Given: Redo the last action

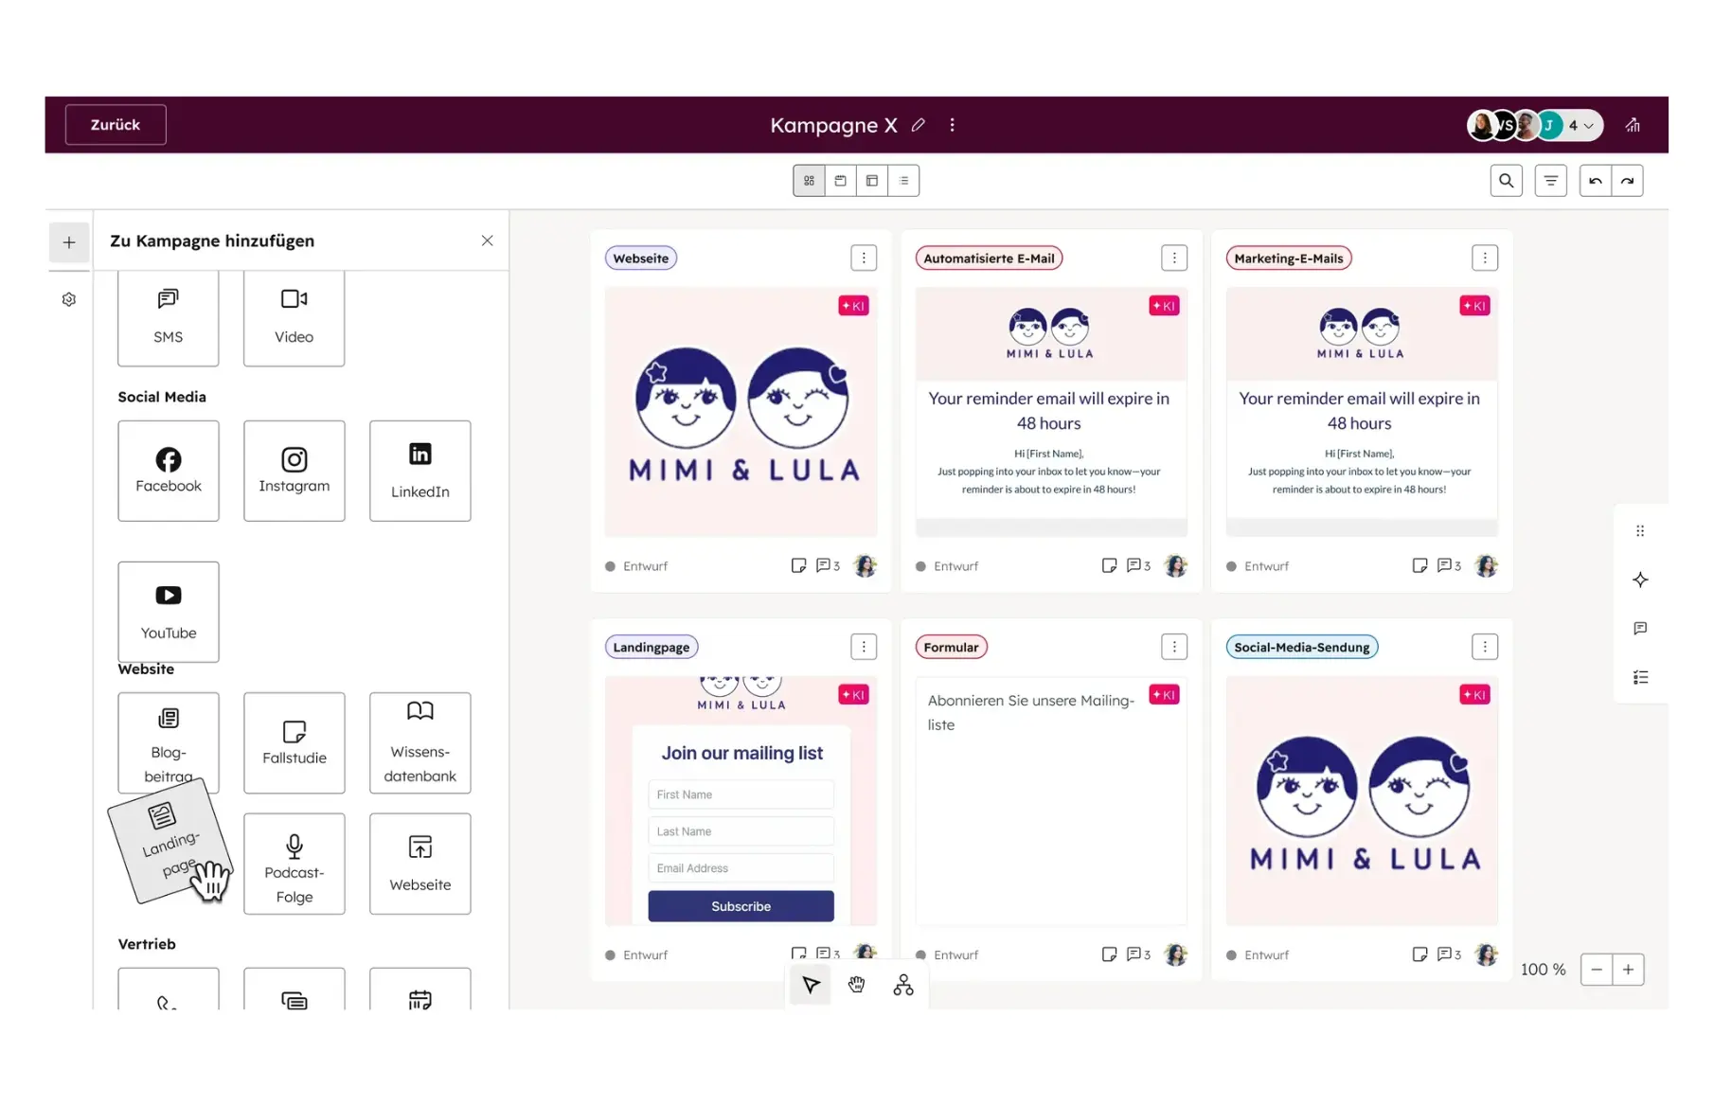Looking at the screenshot, I should [1627, 181].
